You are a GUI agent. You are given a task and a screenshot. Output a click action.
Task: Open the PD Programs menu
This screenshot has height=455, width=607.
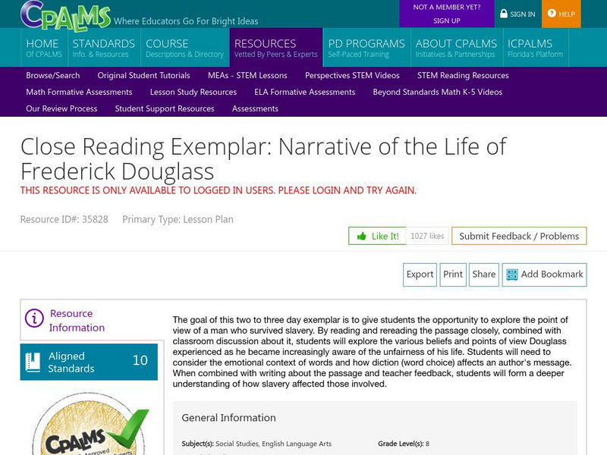366,48
